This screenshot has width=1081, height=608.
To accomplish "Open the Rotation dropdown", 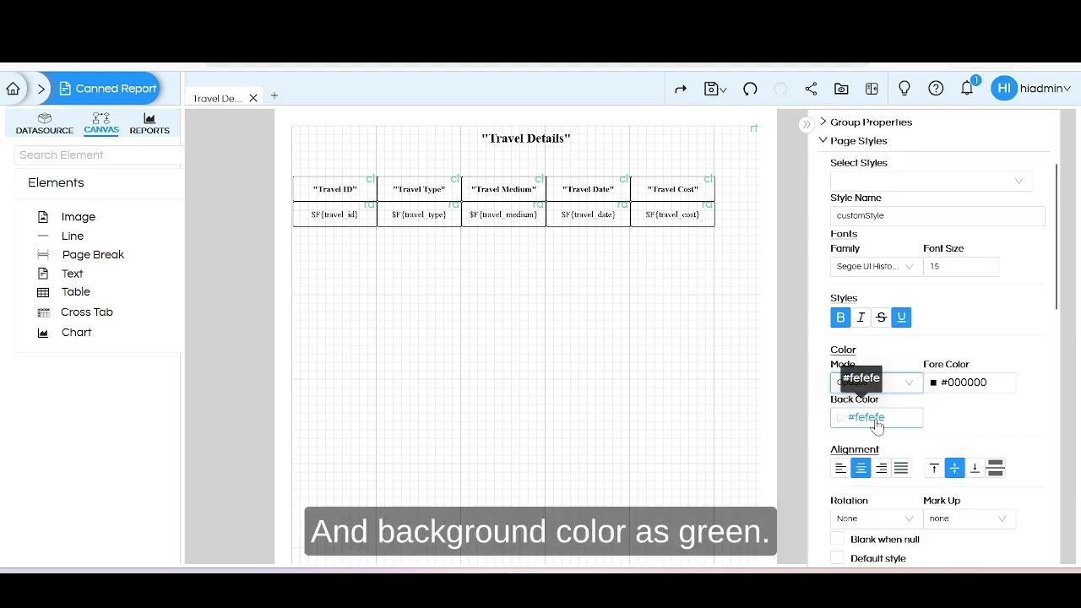I will [x=877, y=519].
